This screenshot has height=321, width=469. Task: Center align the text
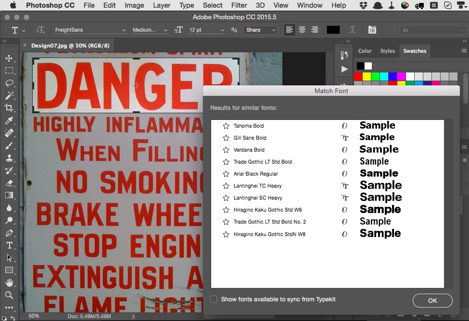302,30
